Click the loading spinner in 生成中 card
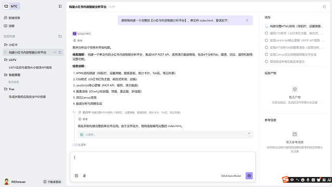This screenshot has height=187, width=332. [249, 135]
